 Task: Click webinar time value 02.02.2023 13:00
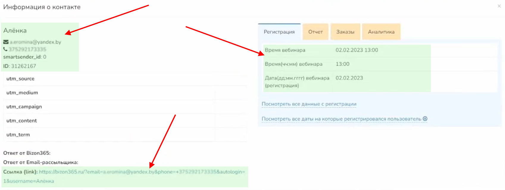[x=357, y=50]
